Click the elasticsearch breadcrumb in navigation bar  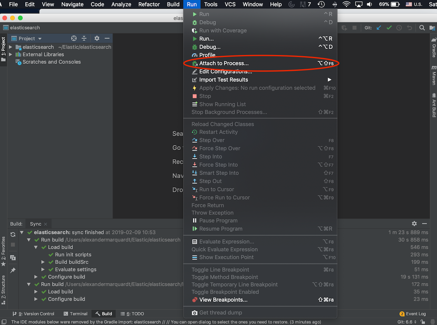(22, 28)
